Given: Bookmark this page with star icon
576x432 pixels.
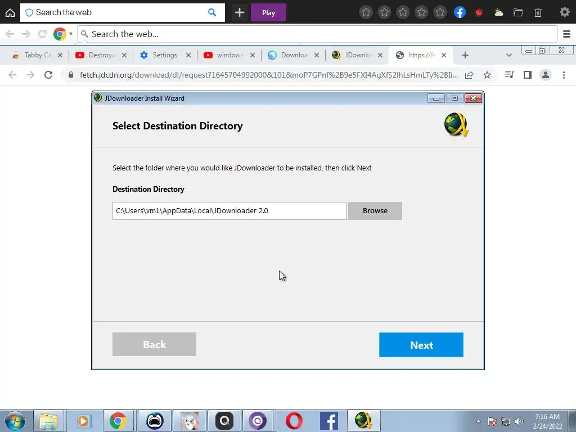Looking at the screenshot, I should pyautogui.click(x=487, y=75).
